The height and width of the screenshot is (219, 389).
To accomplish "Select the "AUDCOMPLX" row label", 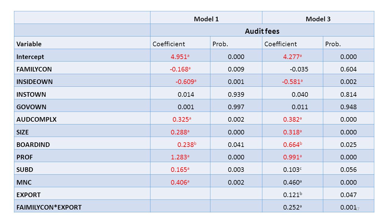I will [x=36, y=120].
